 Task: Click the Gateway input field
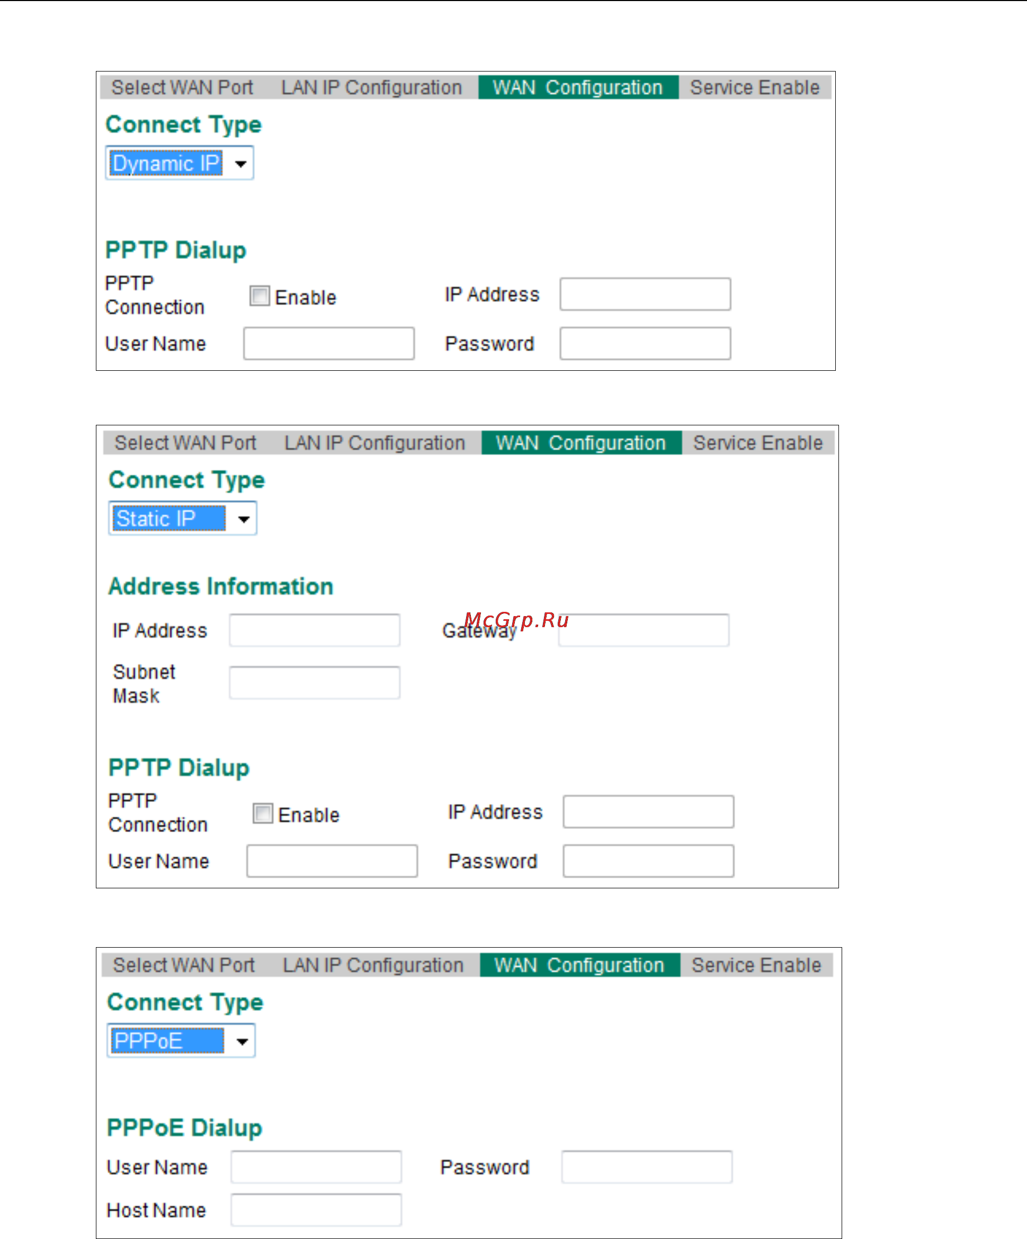tap(644, 630)
